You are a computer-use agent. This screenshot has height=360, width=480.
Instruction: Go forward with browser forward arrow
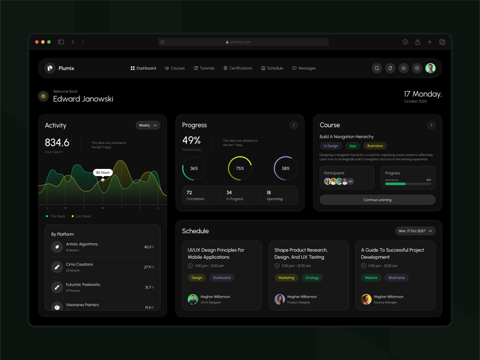tap(83, 42)
